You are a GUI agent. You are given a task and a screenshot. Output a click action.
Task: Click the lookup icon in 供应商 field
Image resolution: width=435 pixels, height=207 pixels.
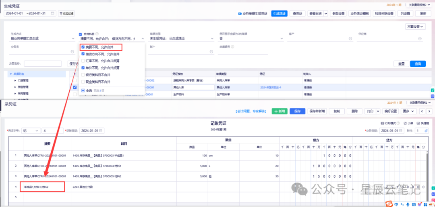tap(420, 39)
